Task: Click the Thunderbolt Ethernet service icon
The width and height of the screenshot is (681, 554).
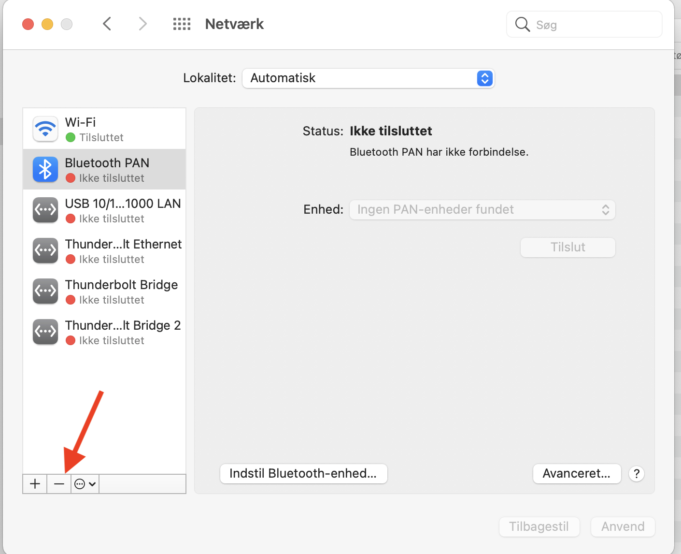Action: tap(45, 250)
